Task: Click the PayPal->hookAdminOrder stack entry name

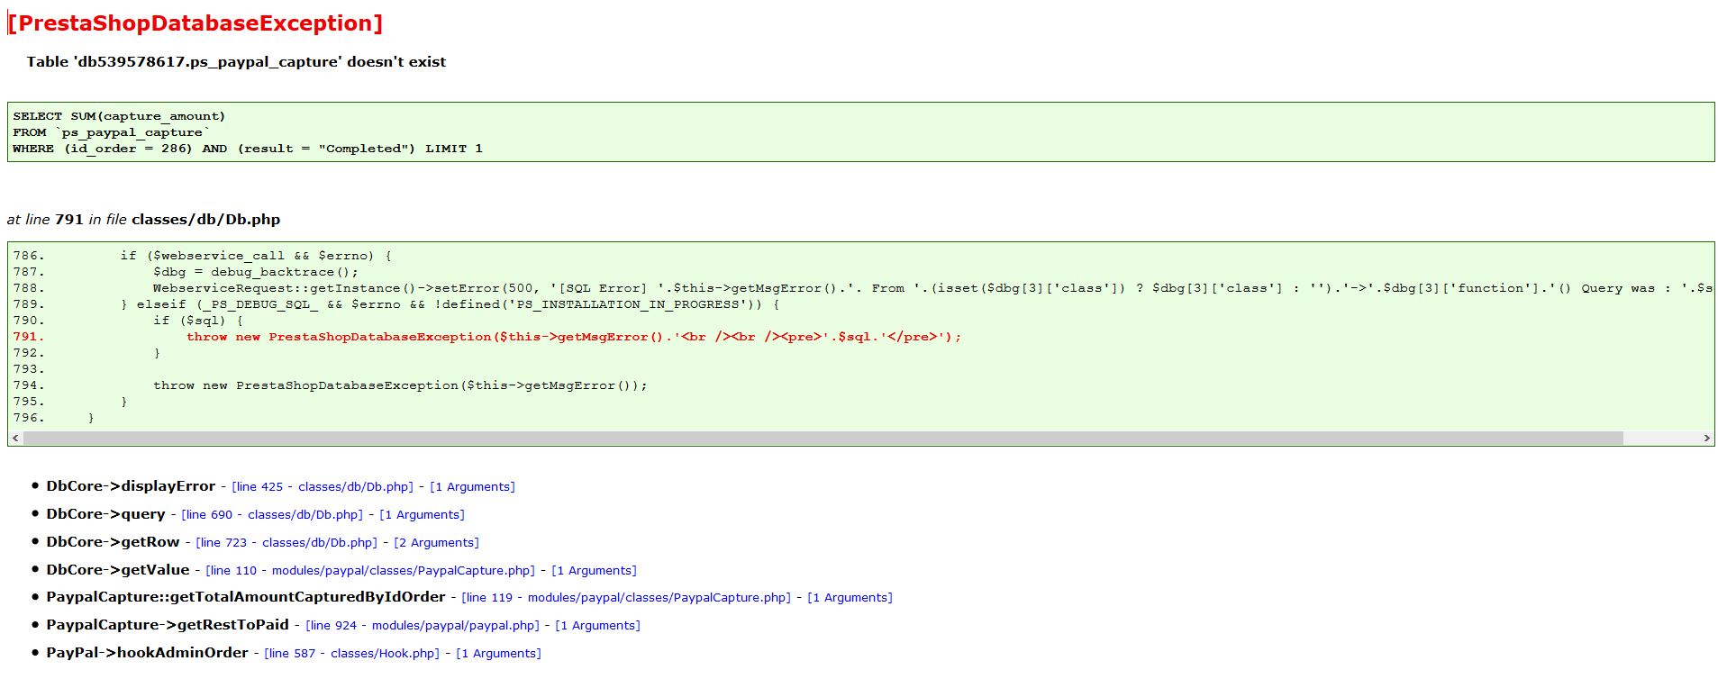Action: pyautogui.click(x=147, y=653)
